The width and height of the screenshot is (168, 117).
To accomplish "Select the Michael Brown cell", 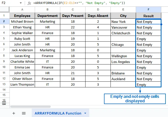I will [22, 22].
